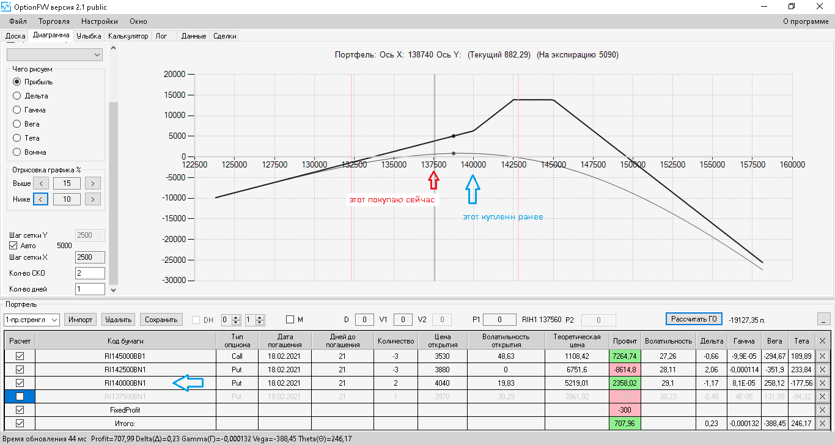This screenshot has width=835, height=445.
Task: Click the Рассчитать ГО button
Action: [x=694, y=319]
